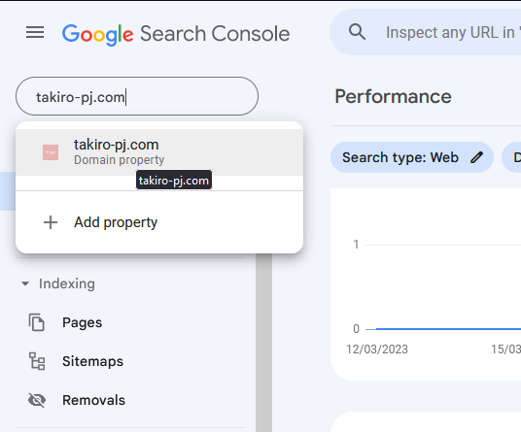The width and height of the screenshot is (521, 432).
Task: Click the Sitemaps tree icon
Action: click(37, 361)
